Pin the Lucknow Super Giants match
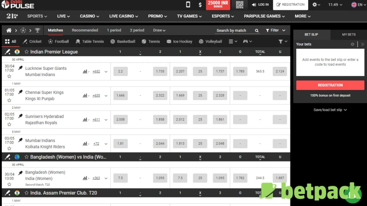The image size is (367, 206). click(x=20, y=68)
